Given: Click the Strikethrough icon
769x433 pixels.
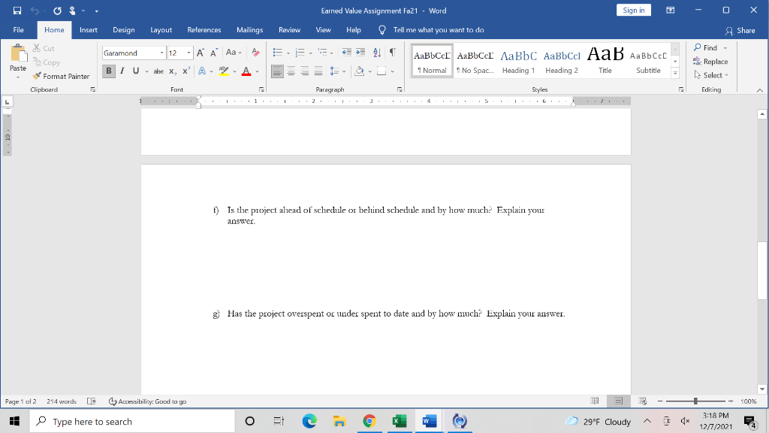Looking at the screenshot, I should (x=157, y=70).
